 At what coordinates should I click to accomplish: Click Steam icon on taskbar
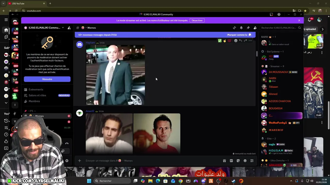233,181
